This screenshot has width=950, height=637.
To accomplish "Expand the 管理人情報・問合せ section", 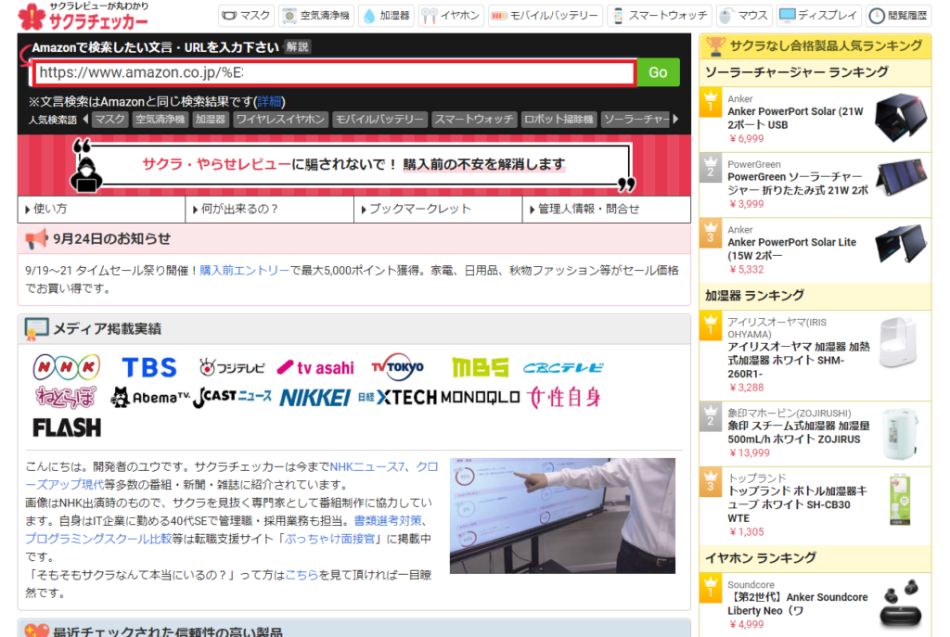I will point(607,210).
